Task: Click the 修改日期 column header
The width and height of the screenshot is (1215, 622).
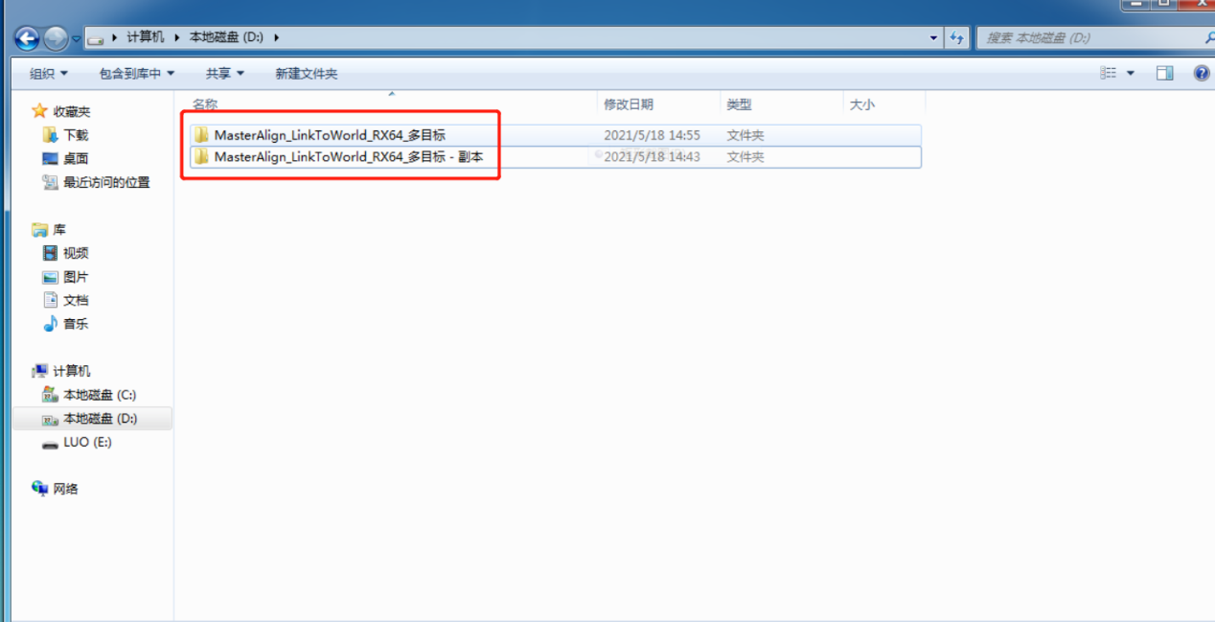Action: (629, 104)
